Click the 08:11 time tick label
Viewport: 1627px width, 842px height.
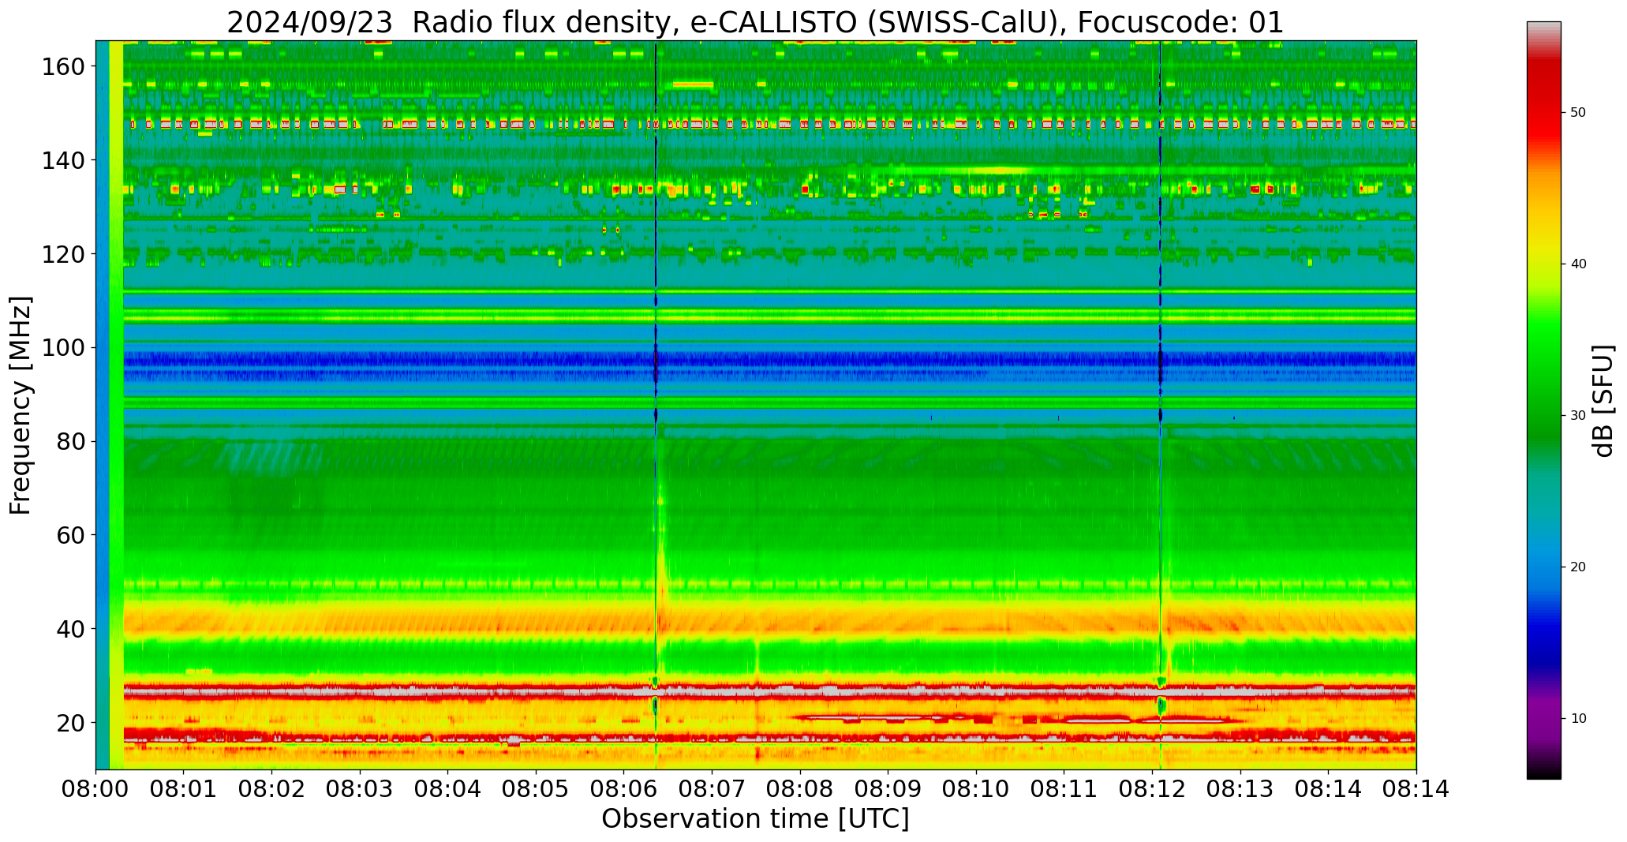(1064, 789)
